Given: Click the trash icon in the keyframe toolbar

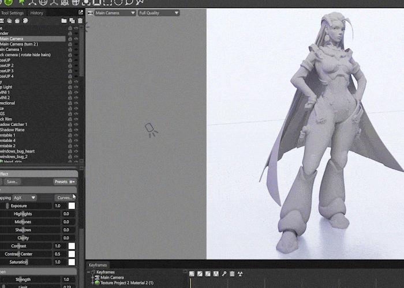Looking at the screenshot, I should pos(232,274).
